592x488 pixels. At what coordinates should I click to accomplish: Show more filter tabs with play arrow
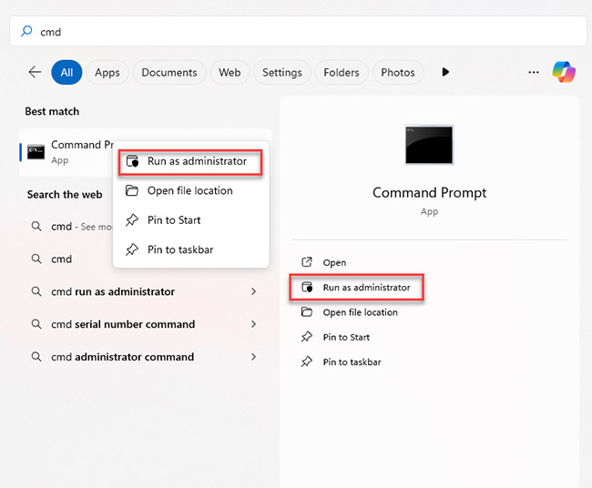(x=445, y=72)
